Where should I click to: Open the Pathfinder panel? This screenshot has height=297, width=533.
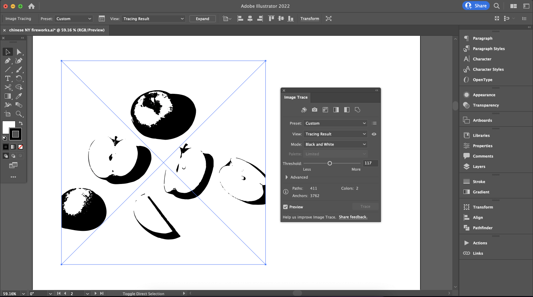tap(482, 228)
